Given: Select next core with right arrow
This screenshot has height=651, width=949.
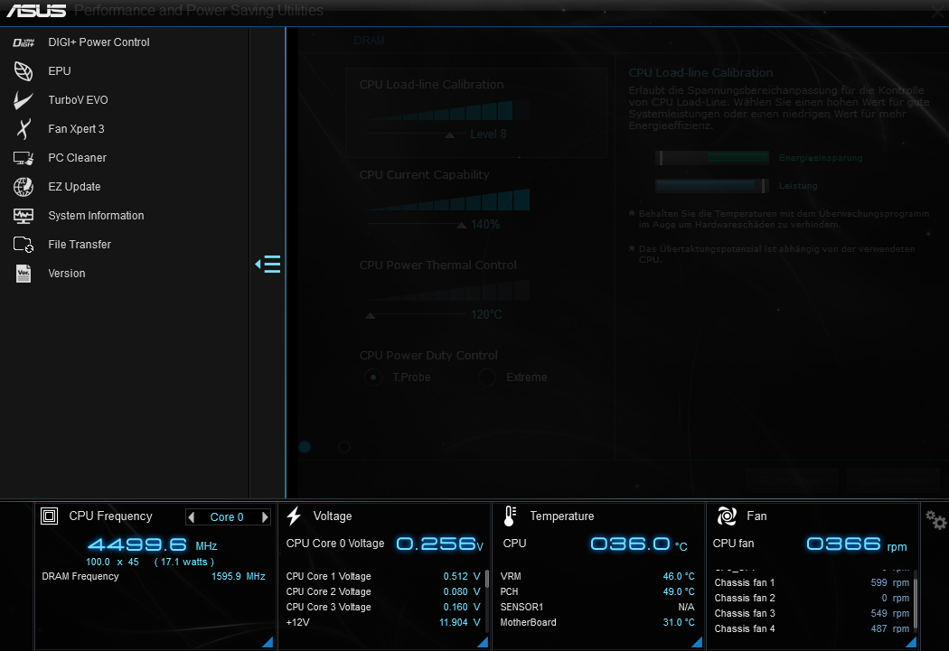Looking at the screenshot, I should pos(265,516).
